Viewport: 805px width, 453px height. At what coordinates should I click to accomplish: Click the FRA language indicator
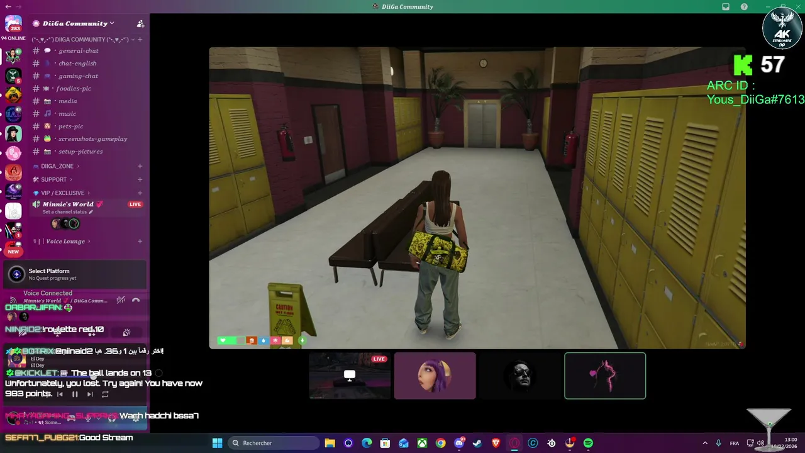[x=735, y=443]
